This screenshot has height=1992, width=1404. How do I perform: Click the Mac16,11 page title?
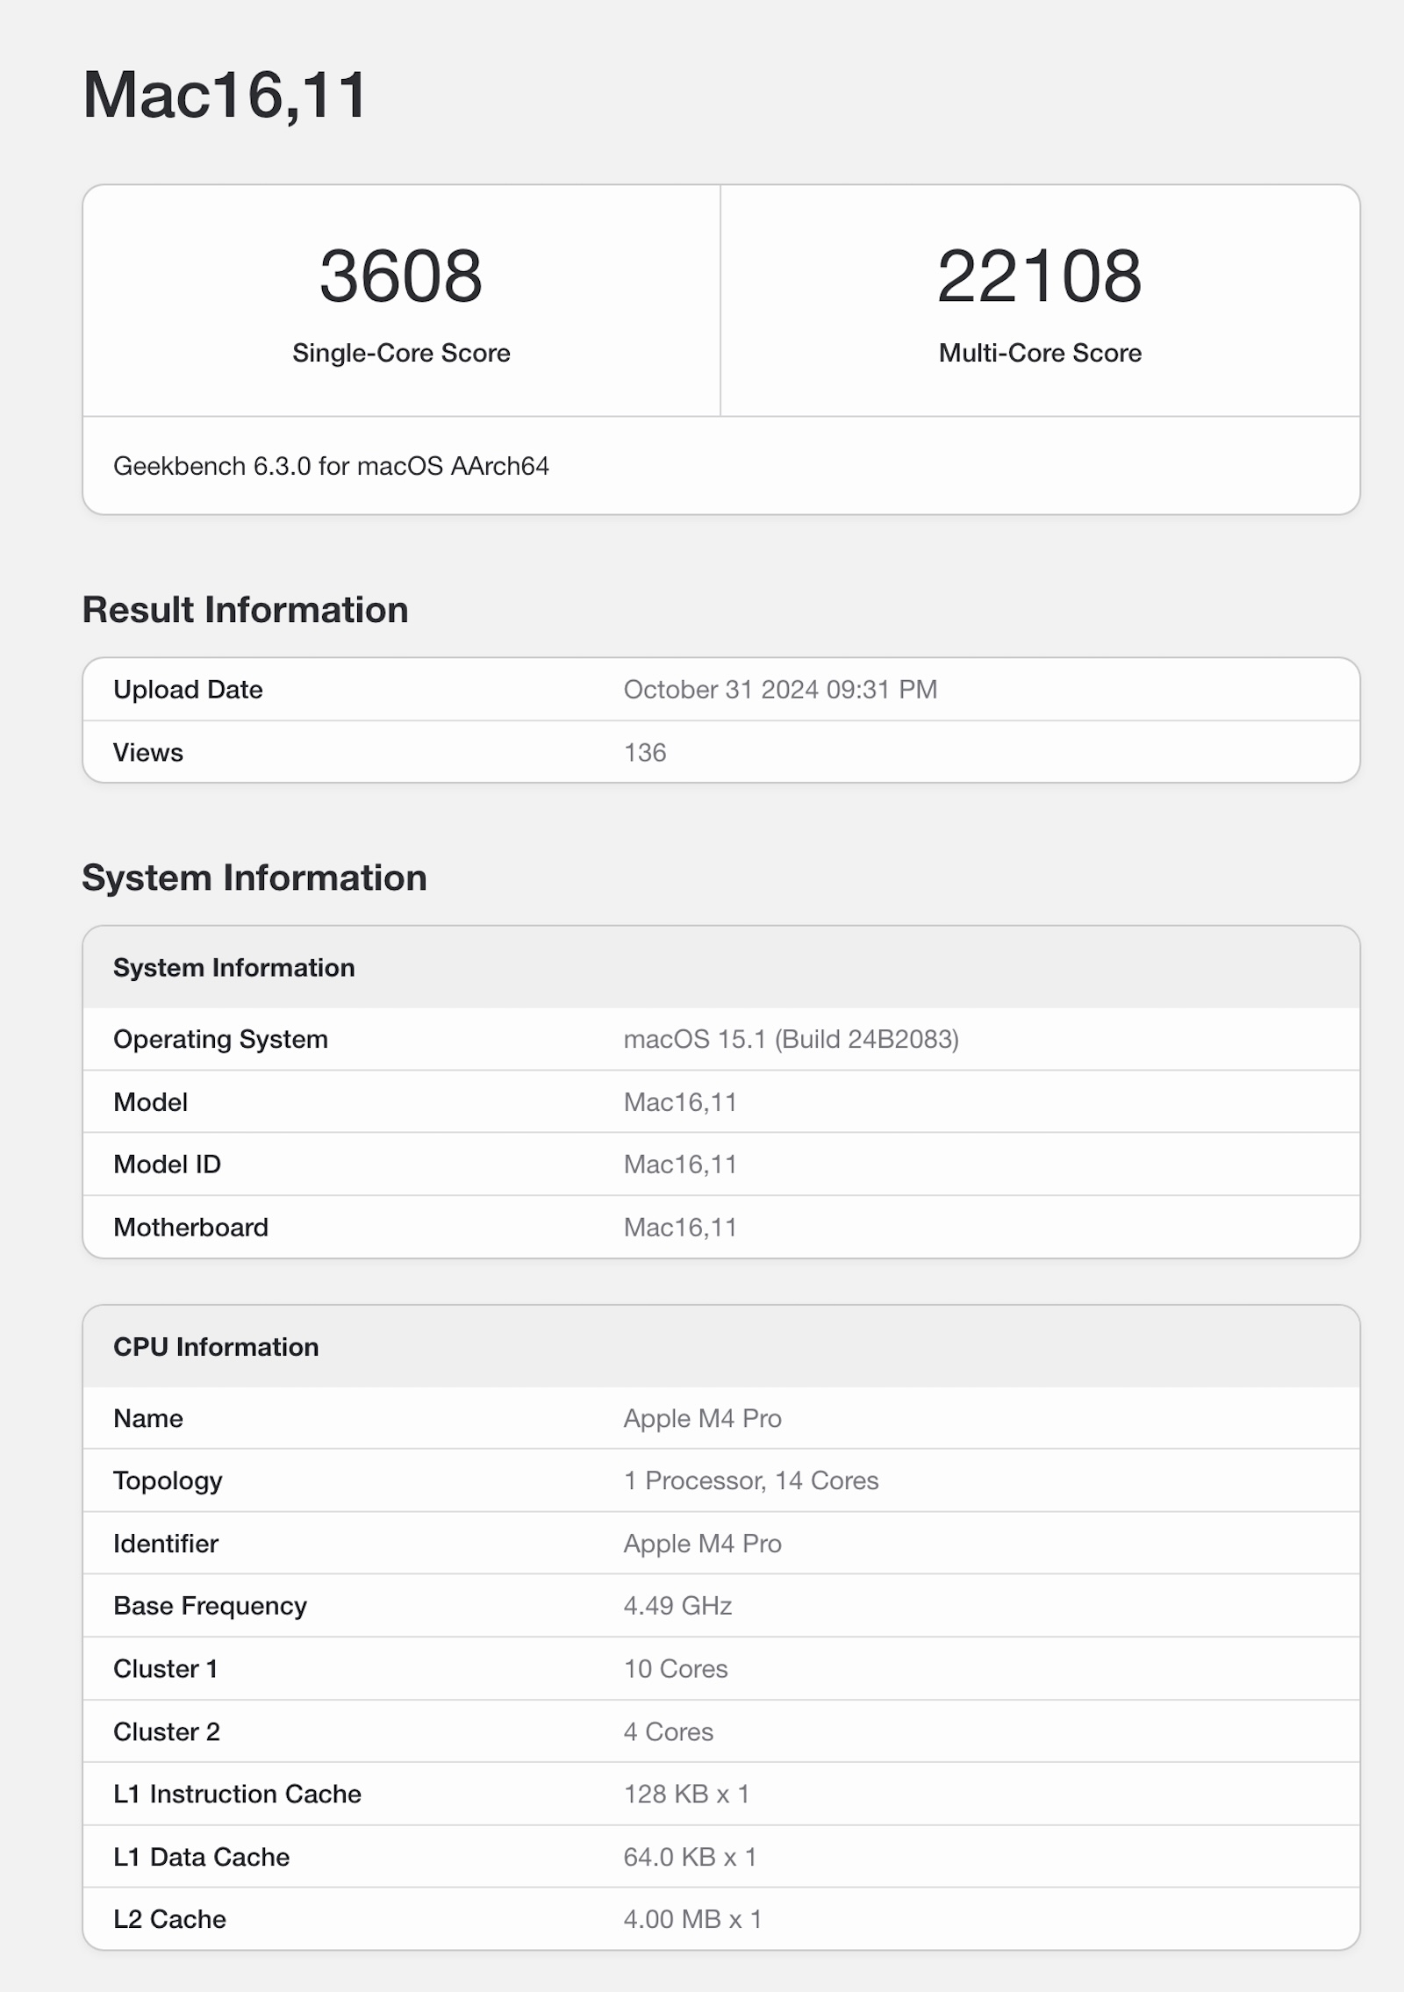pyautogui.click(x=225, y=95)
